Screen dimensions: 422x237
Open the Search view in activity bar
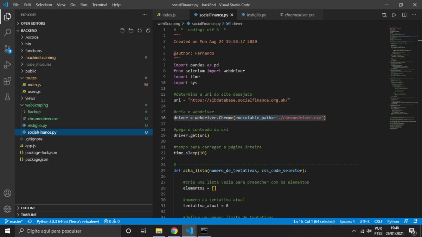tap(7, 33)
